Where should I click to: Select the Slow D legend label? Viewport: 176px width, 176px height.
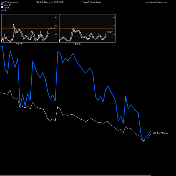coord(7,5)
